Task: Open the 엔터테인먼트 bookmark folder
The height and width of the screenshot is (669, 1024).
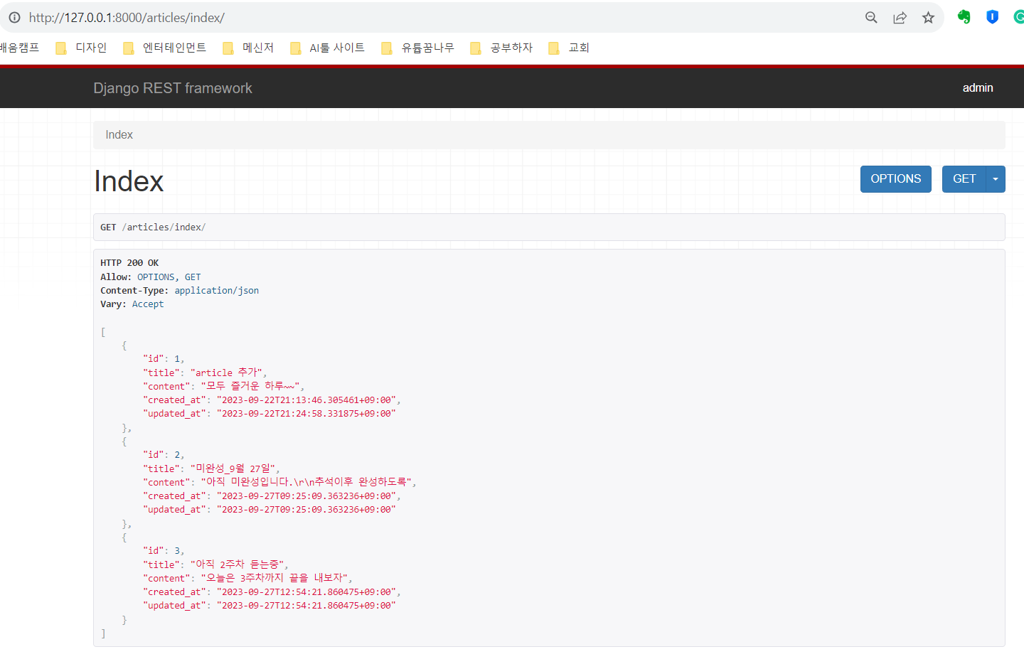Action: (165, 48)
